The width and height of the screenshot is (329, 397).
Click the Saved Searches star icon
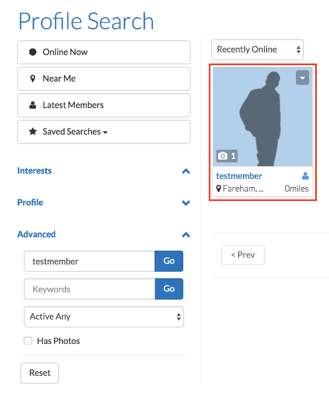[x=33, y=131]
